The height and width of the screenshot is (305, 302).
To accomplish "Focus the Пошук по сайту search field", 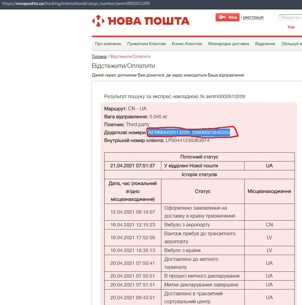I will [x=291, y=17].
